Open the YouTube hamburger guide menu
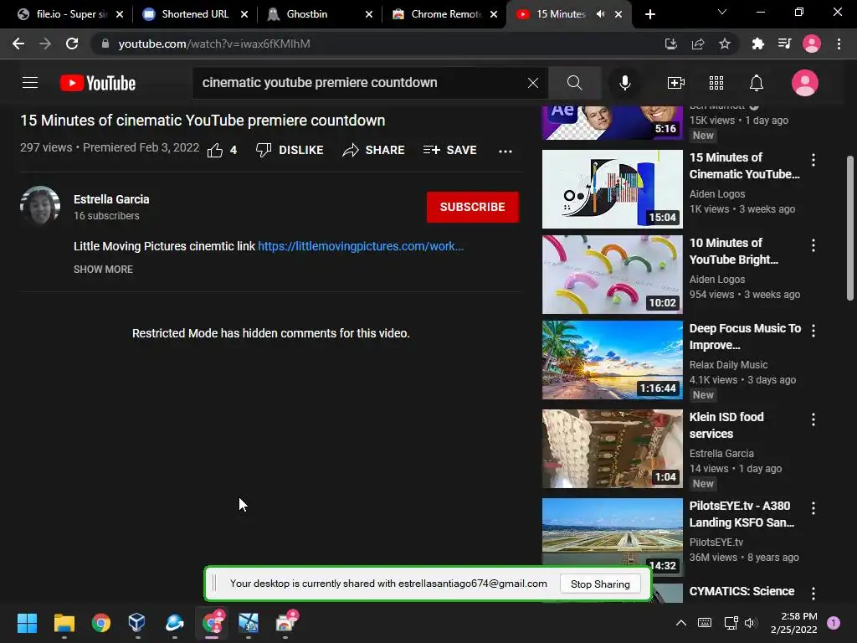This screenshot has width=857, height=643. click(30, 83)
